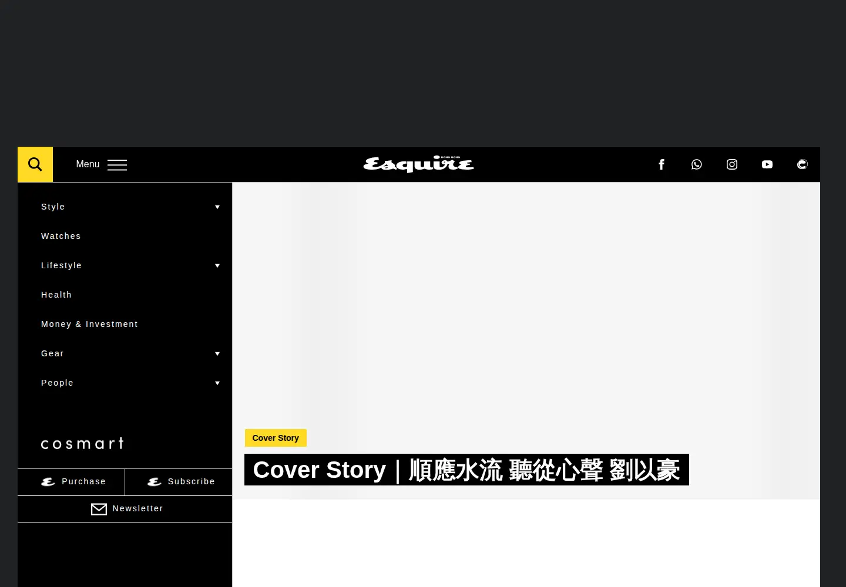This screenshot has height=587, width=846.
Task: Click the envelope icon beside Newsletter
Action: click(x=99, y=509)
